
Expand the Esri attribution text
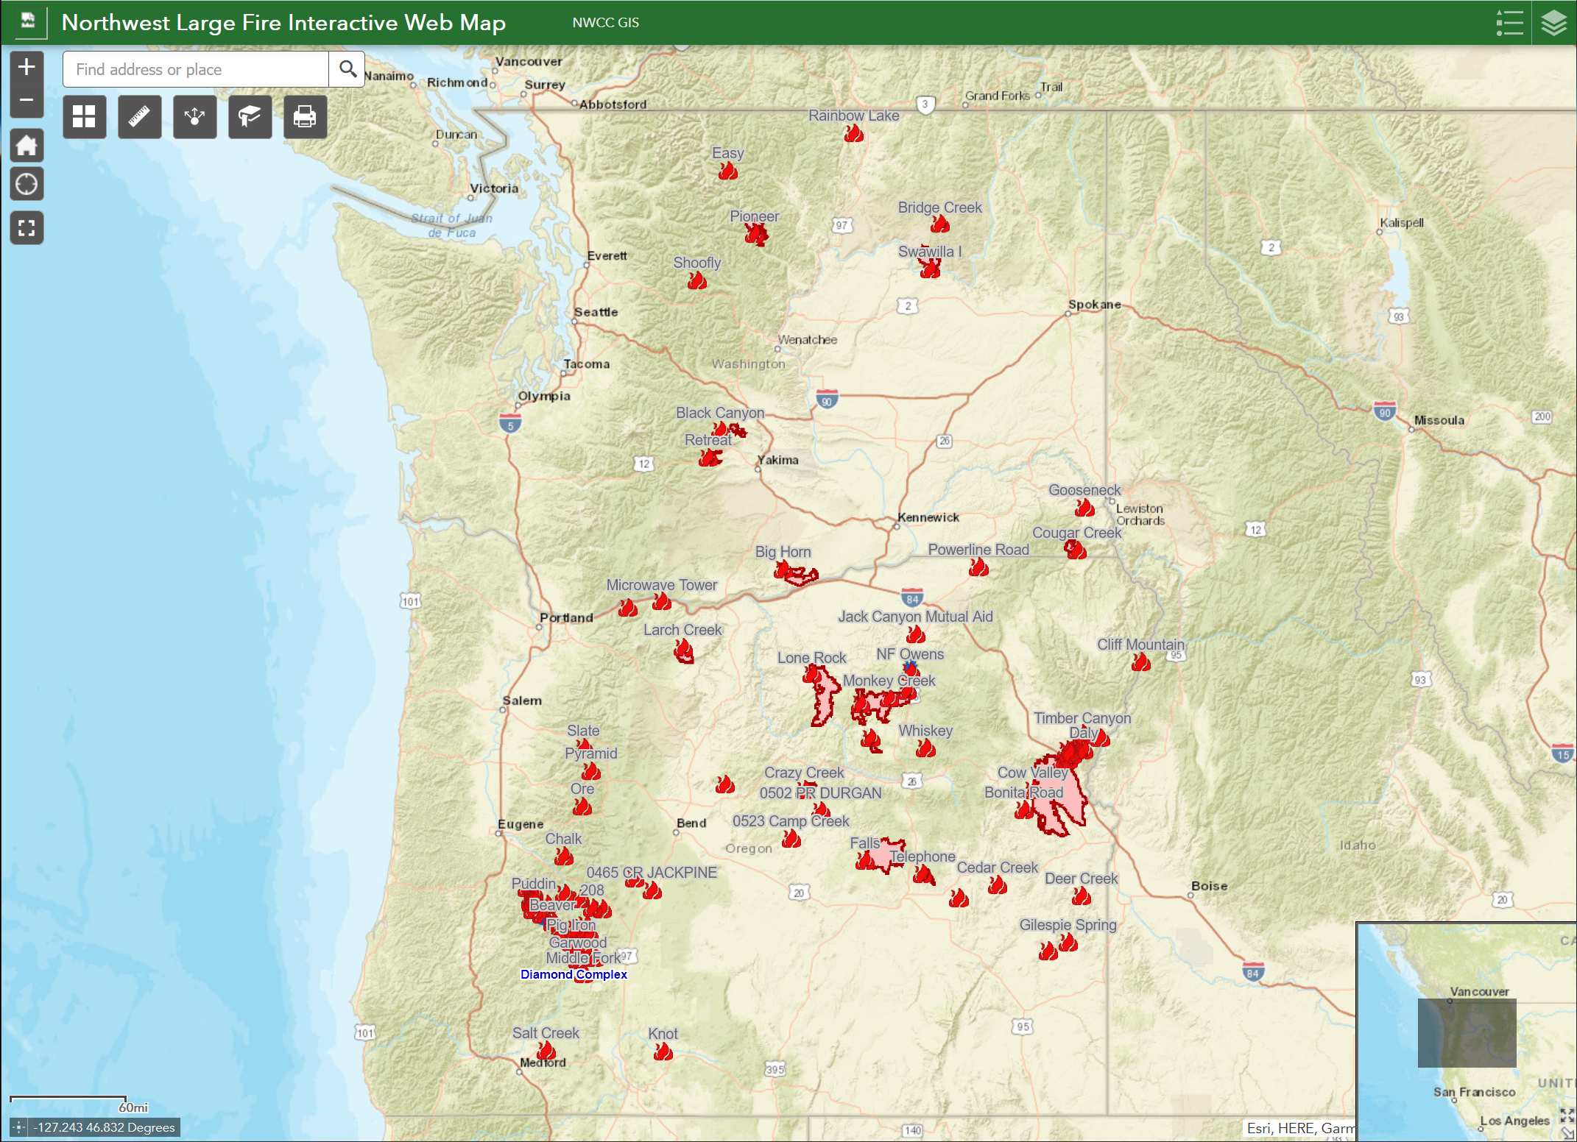coord(1299,1128)
